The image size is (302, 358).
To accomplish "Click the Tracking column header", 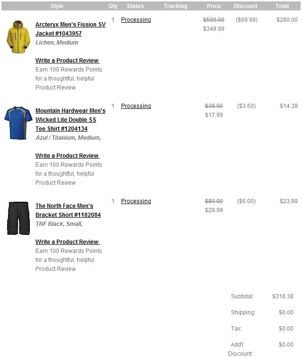I will 175,6.
